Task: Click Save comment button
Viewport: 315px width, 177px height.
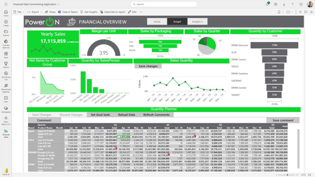Action: (283, 120)
